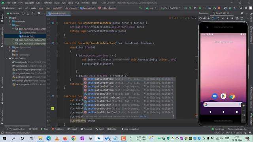Screen dimensions: 253x142
Task: Open the App Inspection tool window
Action: click(x=130, y=129)
